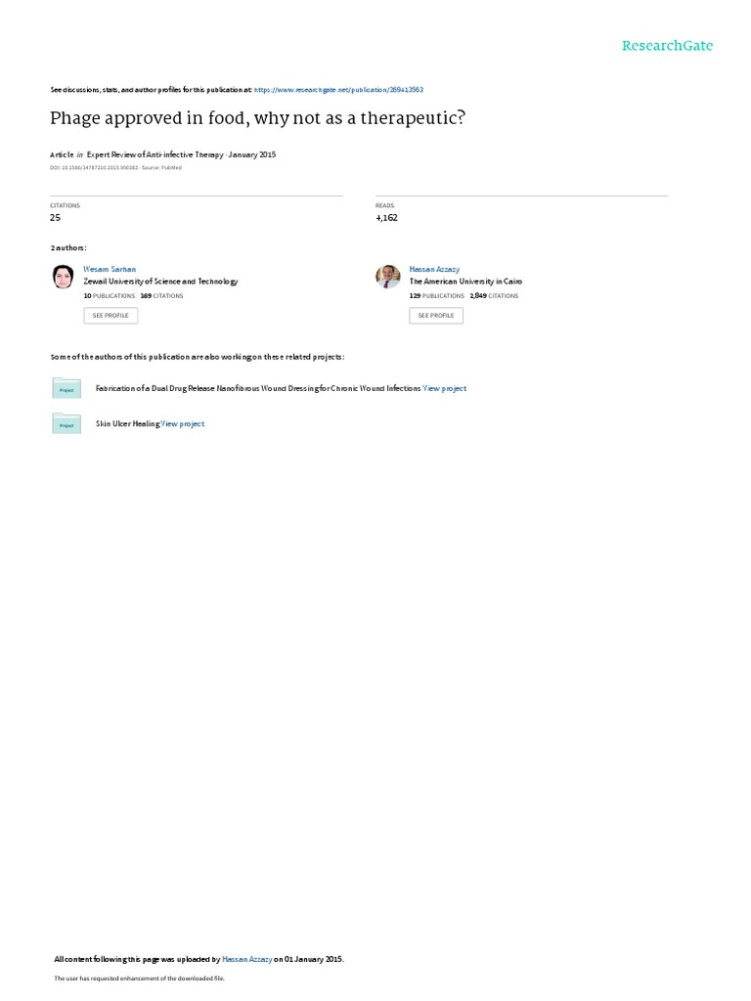Image resolution: width=751 pixels, height=1001 pixels.
Task: Click Hassan Azzazy's profile photo
Action: click(x=387, y=277)
